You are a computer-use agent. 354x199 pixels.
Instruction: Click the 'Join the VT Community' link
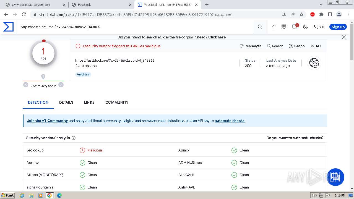tap(47, 121)
